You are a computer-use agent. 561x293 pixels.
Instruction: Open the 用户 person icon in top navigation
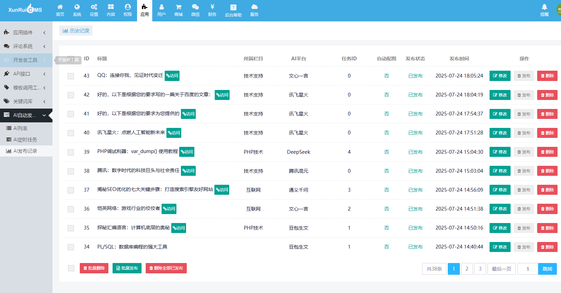pos(162,10)
